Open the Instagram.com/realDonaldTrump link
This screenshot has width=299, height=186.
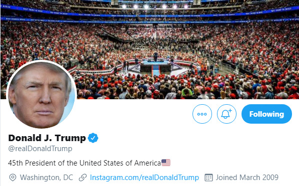coord(144,178)
